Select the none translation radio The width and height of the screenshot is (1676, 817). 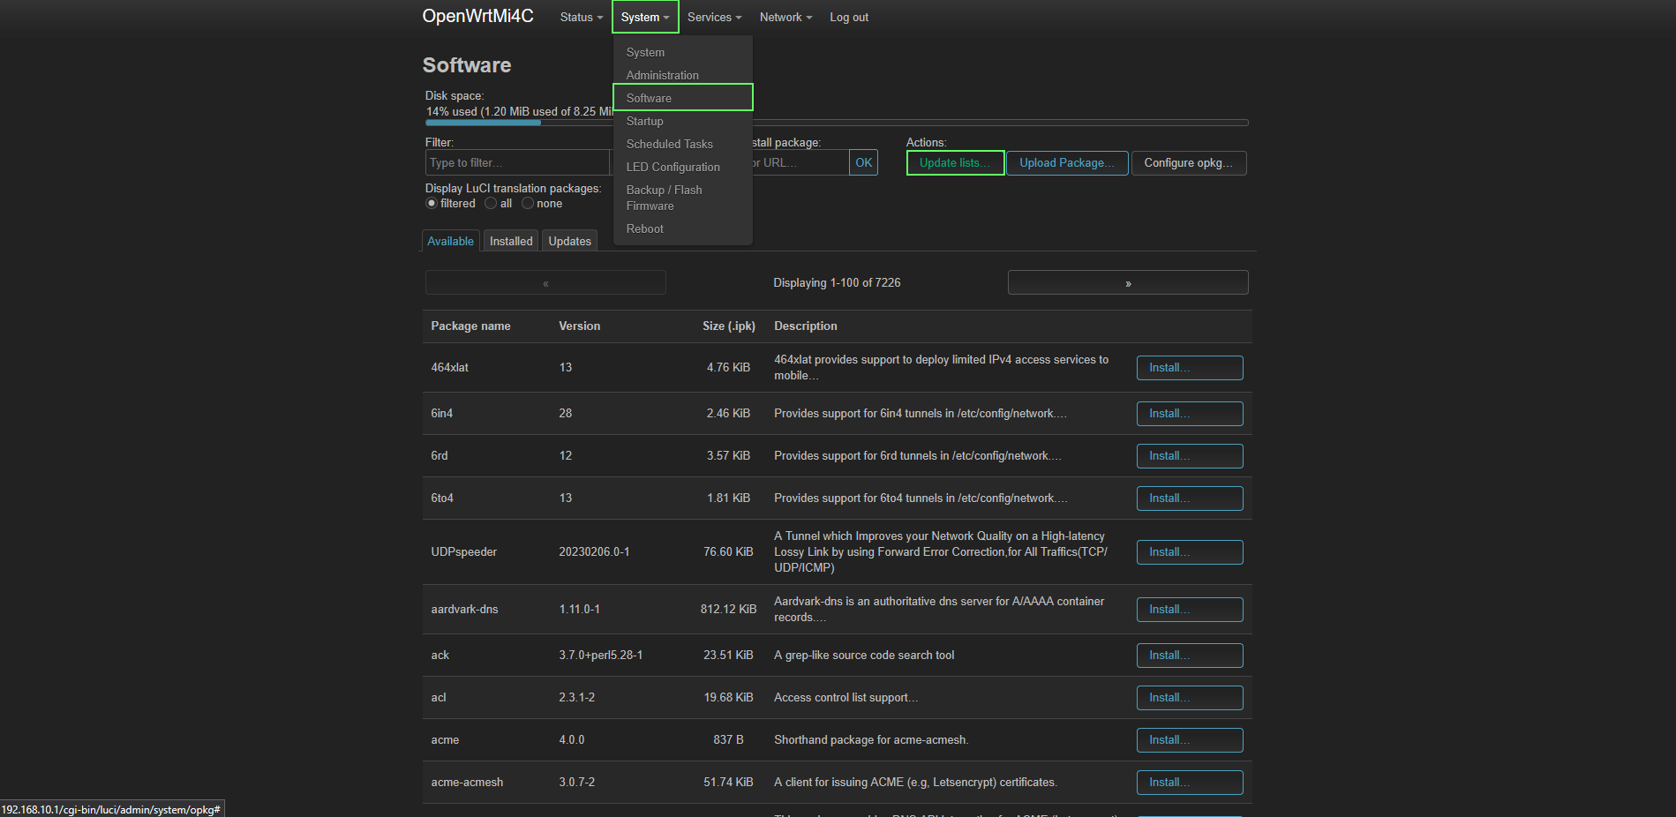[x=528, y=203]
